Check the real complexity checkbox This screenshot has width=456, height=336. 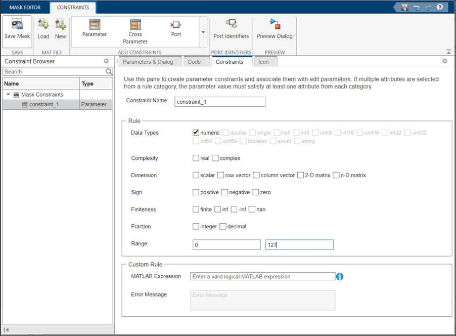(x=196, y=158)
